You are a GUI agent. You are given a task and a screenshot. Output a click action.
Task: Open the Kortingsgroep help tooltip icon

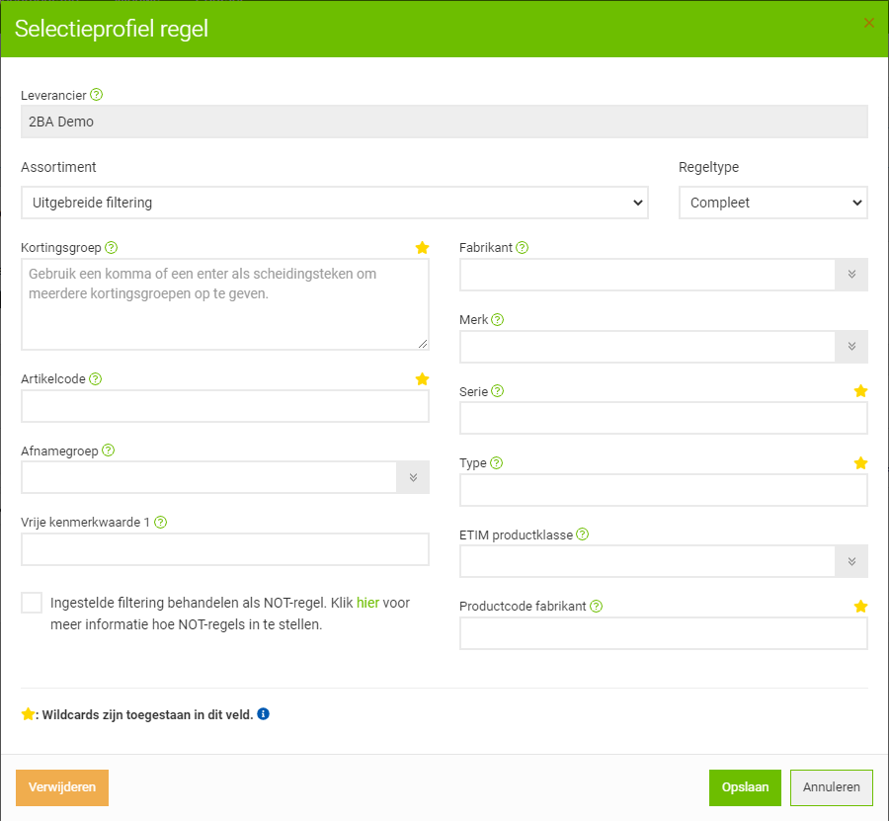(109, 247)
